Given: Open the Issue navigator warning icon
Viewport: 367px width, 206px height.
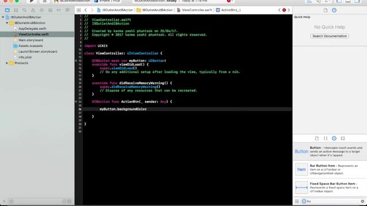Looking at the screenshot, I should 33,10.
